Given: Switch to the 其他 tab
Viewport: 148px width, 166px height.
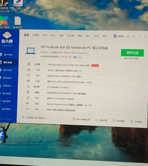Looking at the screenshot, I should point(104,36).
